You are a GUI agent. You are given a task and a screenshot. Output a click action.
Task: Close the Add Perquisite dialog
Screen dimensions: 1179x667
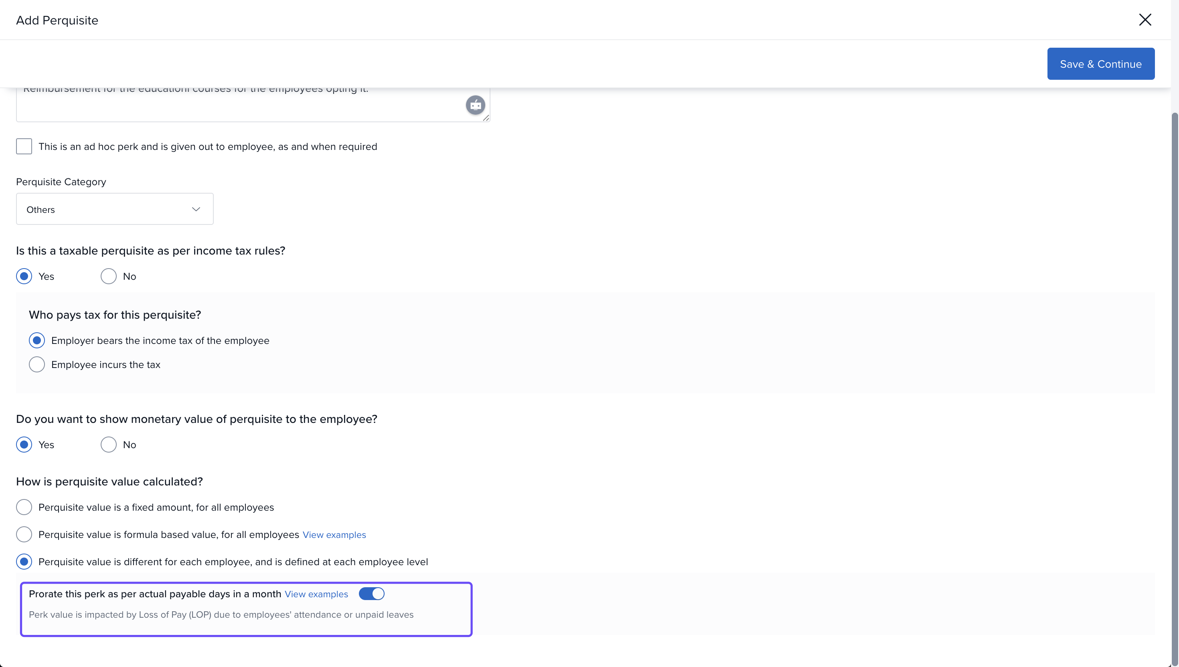coord(1145,20)
